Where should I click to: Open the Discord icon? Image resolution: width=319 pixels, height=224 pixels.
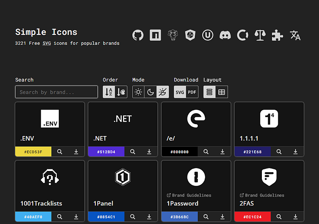click(225, 35)
